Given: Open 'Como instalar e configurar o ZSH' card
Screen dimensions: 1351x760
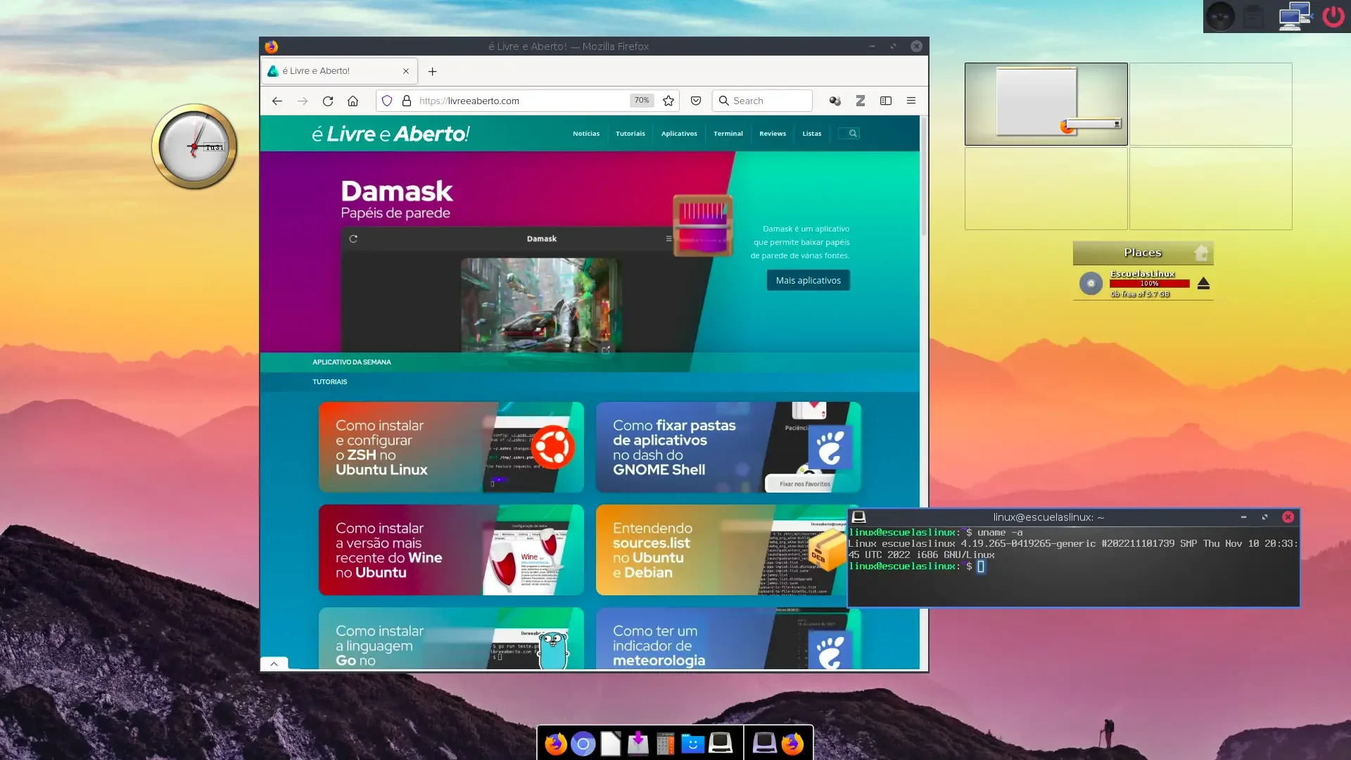Looking at the screenshot, I should (451, 448).
